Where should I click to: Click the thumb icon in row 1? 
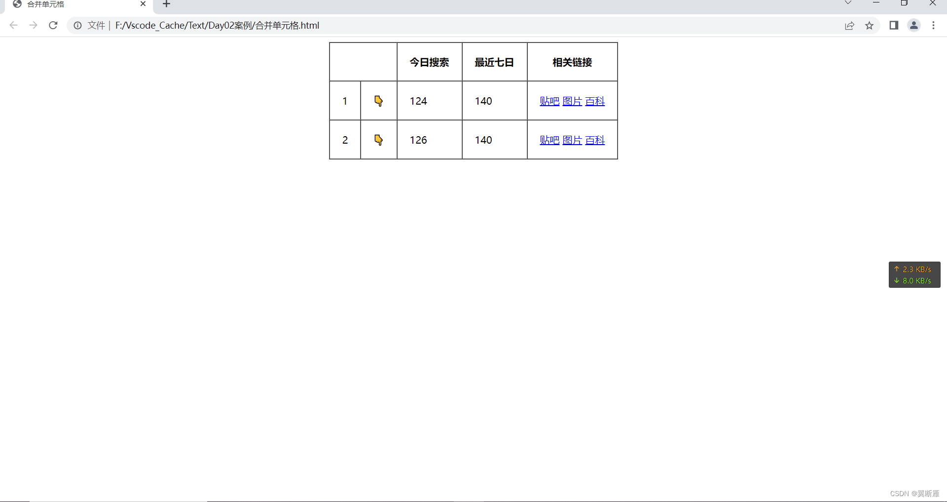[x=379, y=101]
